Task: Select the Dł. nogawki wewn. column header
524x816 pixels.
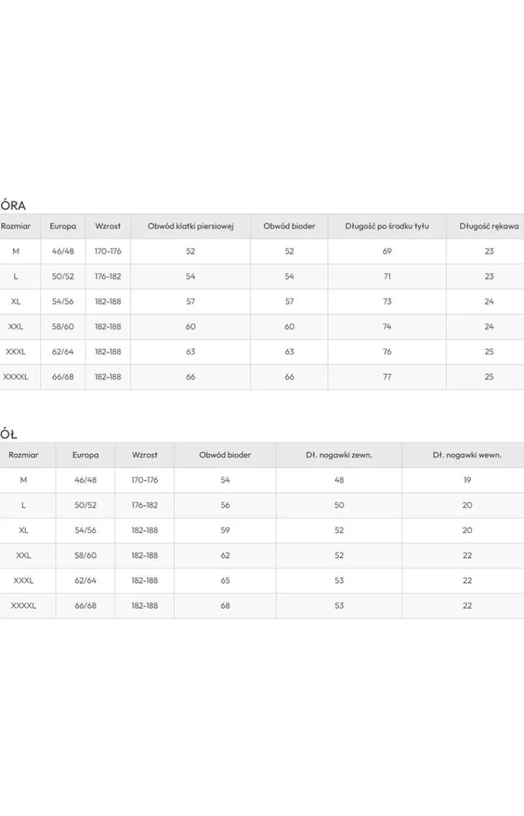Action: 467,455
